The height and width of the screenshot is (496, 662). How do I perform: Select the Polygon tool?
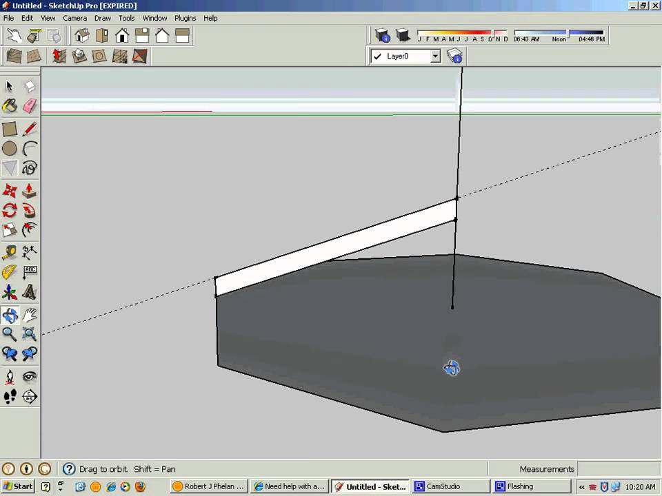pos(10,168)
